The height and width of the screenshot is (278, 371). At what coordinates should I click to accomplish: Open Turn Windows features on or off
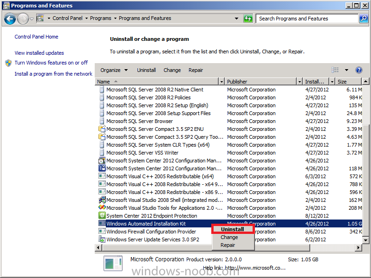[x=51, y=63]
